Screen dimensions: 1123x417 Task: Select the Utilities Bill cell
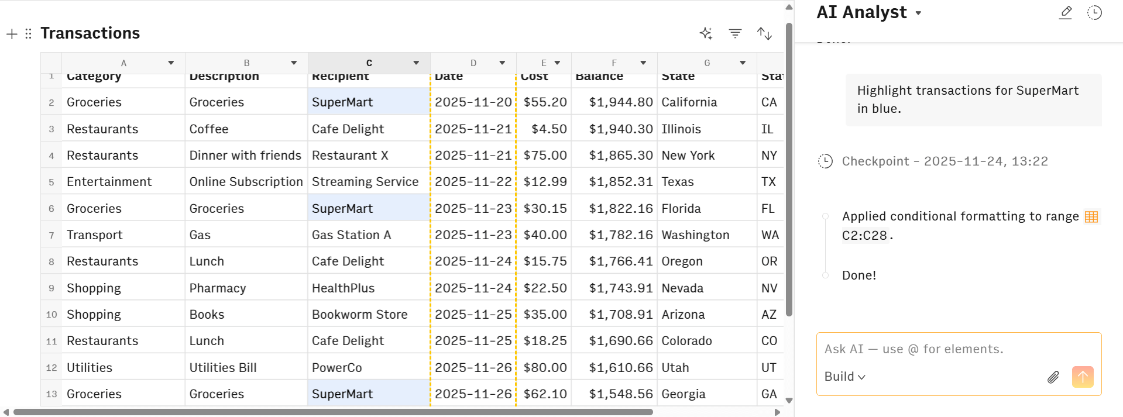[x=246, y=367]
